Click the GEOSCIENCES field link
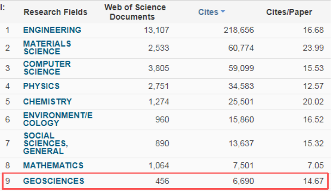 tap(53, 181)
